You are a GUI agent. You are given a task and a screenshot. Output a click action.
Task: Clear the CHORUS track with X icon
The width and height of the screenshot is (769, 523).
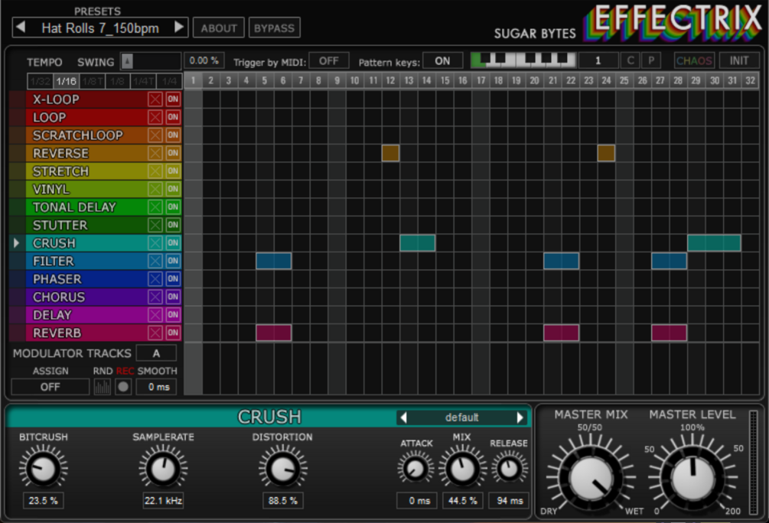pyautogui.click(x=155, y=297)
